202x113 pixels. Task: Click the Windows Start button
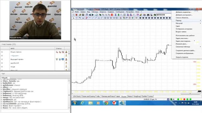point(74,103)
